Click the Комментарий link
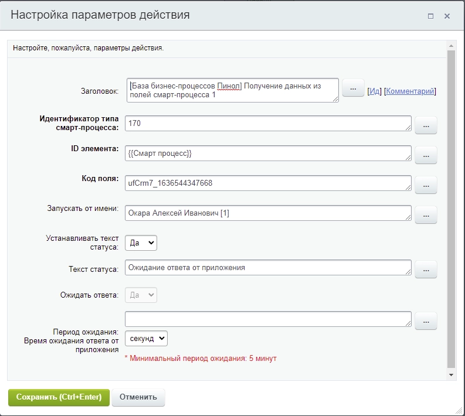This screenshot has width=465, height=416. click(x=410, y=91)
